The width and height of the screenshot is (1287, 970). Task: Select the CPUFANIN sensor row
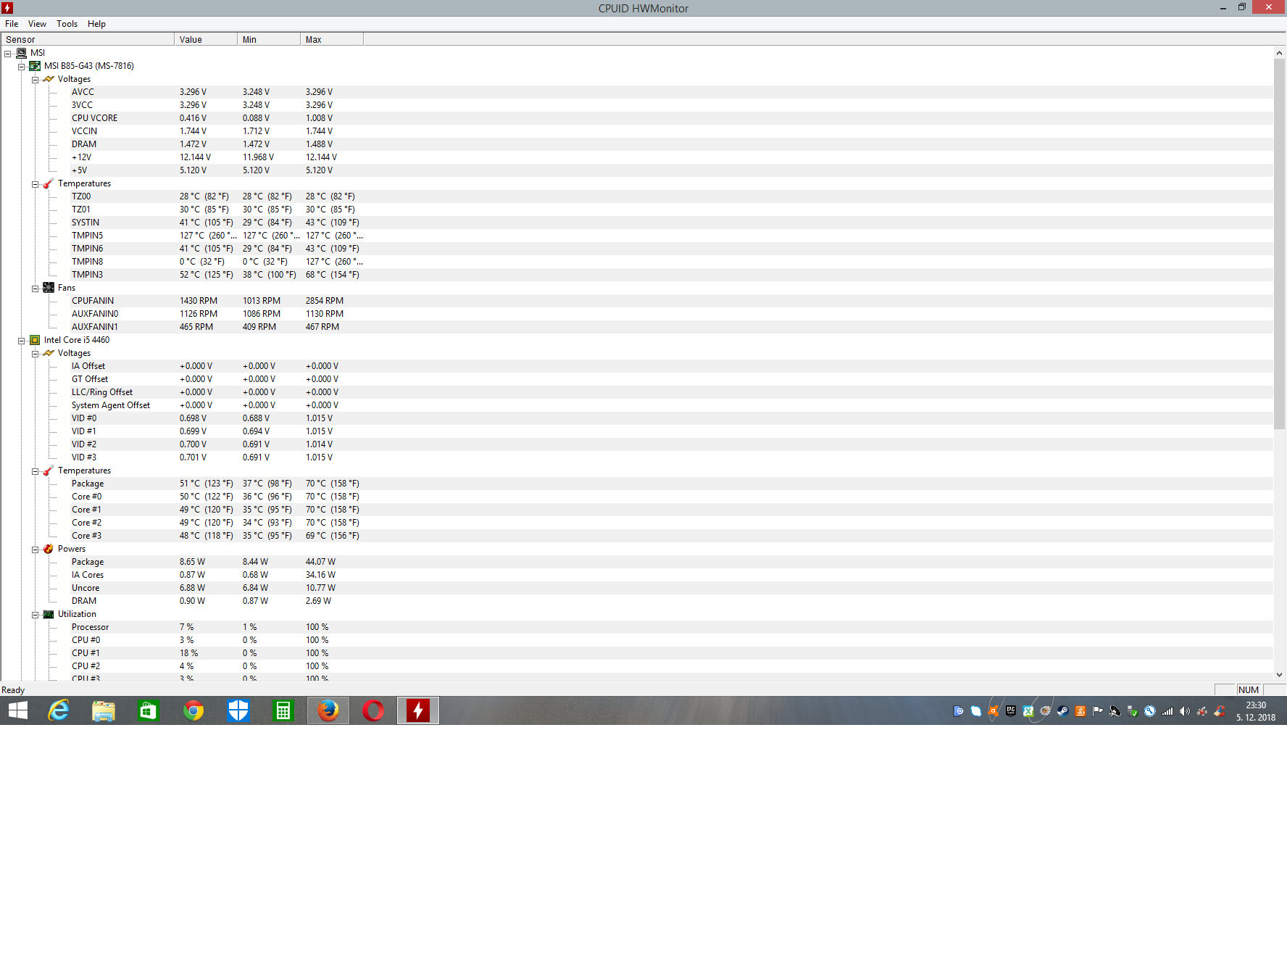point(93,301)
